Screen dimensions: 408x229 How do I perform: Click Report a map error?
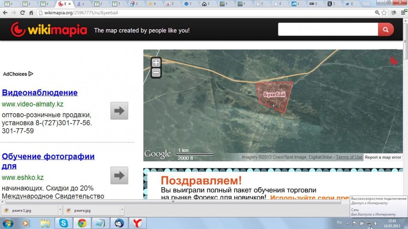click(x=382, y=157)
